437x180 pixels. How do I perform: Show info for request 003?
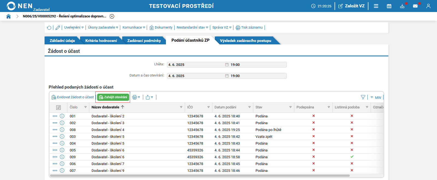coord(62,136)
